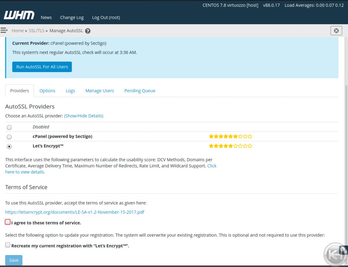Click the lifebuoy support icon button
The height and width of the screenshot is (267, 348).
click(x=336, y=30)
